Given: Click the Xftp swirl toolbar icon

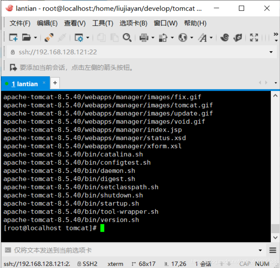Looking at the screenshot, I should click(x=225, y=38).
